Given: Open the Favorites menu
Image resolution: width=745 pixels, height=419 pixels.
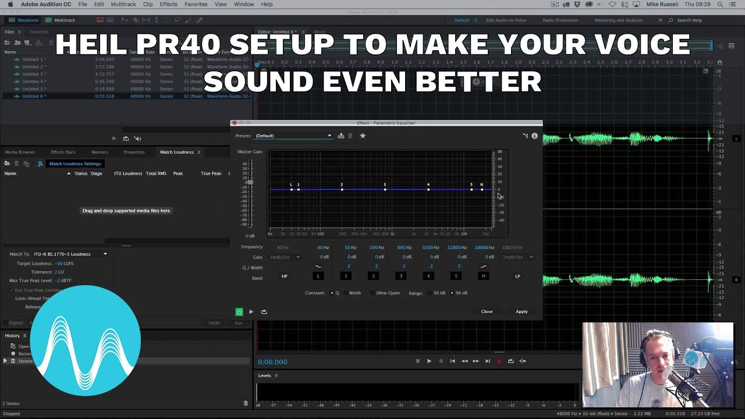Looking at the screenshot, I should pyautogui.click(x=196, y=4).
